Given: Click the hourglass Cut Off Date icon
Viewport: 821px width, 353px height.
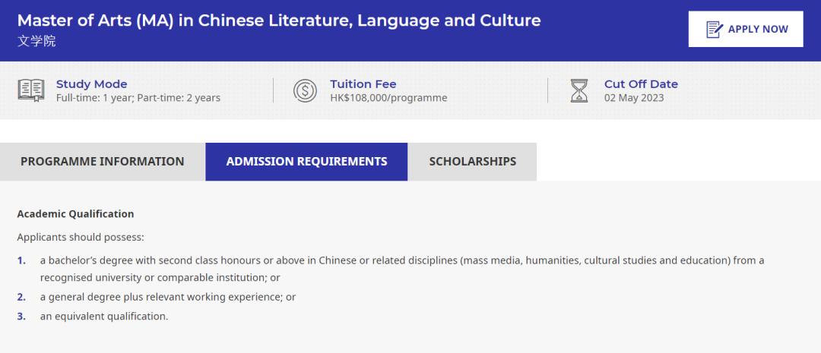Looking at the screenshot, I should click(x=579, y=90).
